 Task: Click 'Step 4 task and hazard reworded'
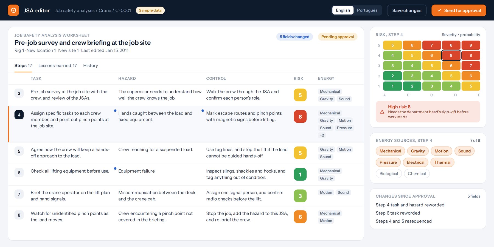point(410,205)
